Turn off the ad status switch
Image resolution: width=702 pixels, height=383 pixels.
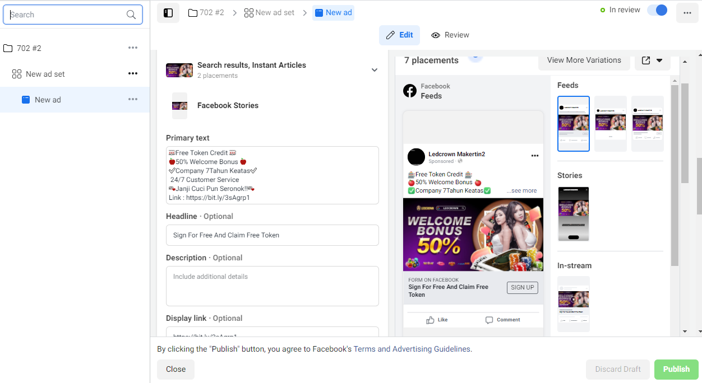[657, 10]
